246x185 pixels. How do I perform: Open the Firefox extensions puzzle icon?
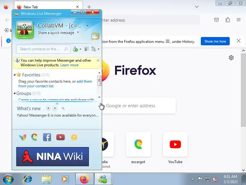(228, 20)
